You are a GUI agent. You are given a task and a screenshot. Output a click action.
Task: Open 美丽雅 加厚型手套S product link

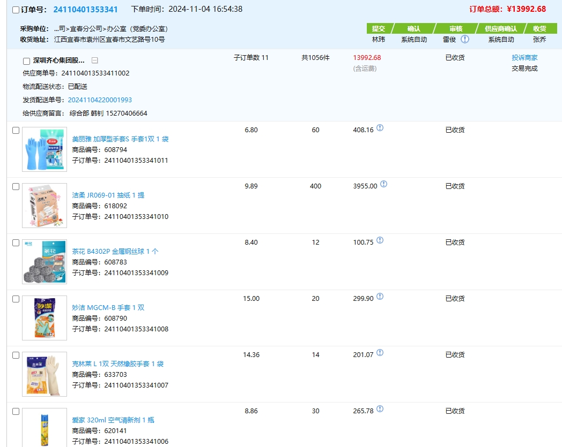[x=121, y=139]
